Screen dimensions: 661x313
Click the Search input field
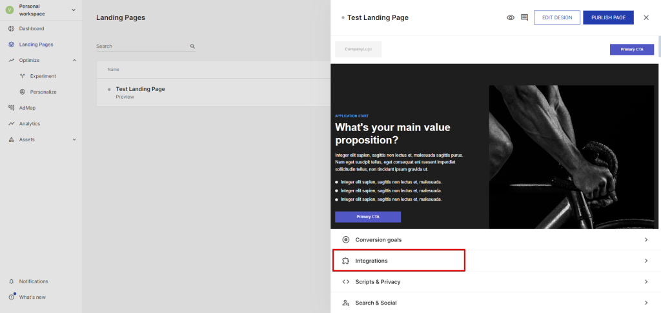[x=142, y=46]
